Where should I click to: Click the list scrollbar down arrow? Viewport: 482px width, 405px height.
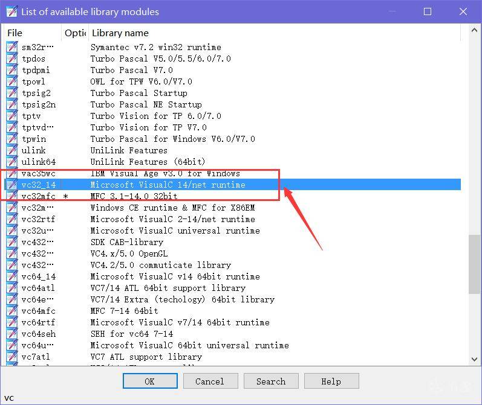[474, 359]
